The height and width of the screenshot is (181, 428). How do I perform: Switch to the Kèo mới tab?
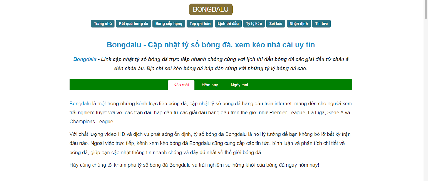[181, 85]
